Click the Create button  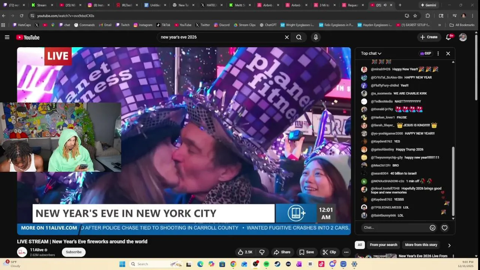[429, 37]
